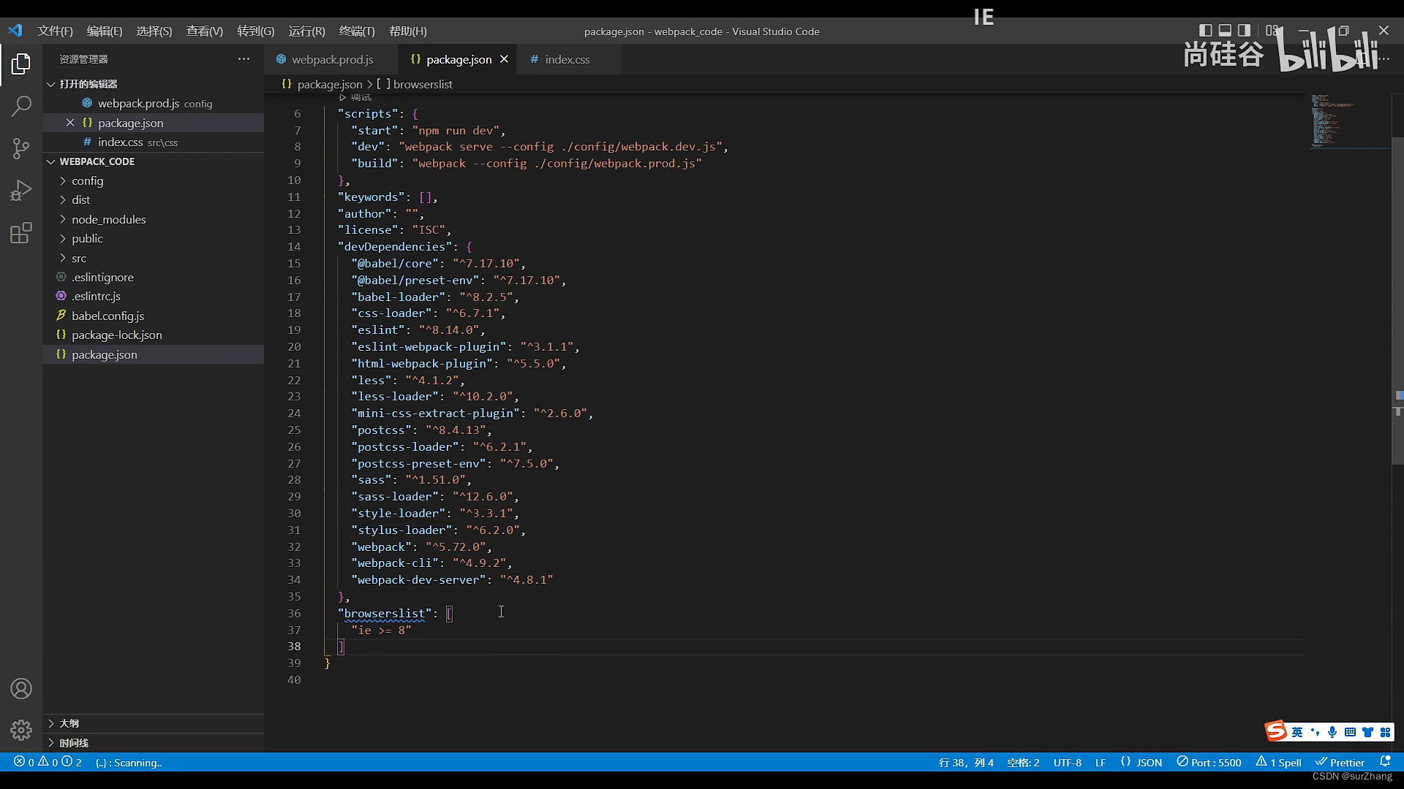Expand the config folder
Screen dimensions: 1404x789
(x=153, y=180)
